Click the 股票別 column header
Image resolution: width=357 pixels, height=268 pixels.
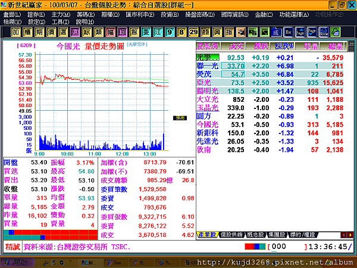[x=208, y=46]
